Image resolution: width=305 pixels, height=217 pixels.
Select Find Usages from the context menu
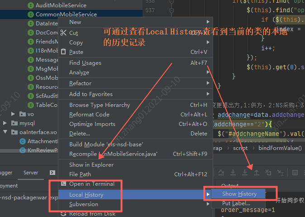136,63
